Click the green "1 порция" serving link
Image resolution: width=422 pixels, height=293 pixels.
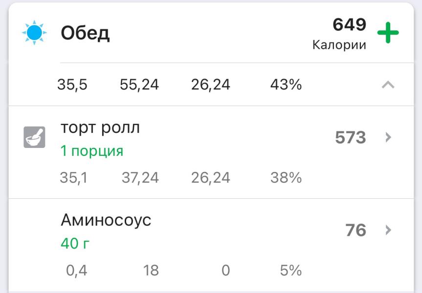(92, 151)
